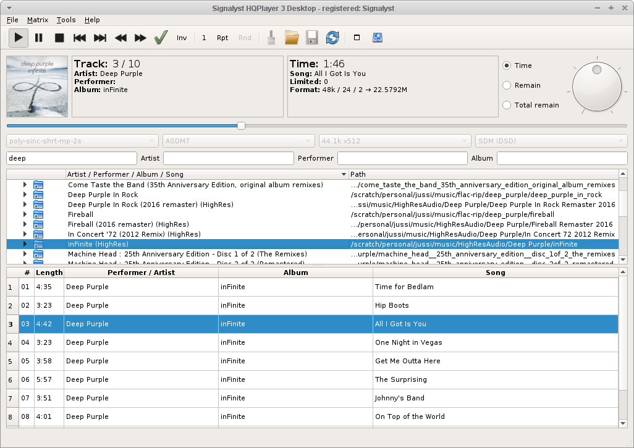Screen dimensions: 634x448
Task: Click the Fireball album folder icon
Action: 38,214
